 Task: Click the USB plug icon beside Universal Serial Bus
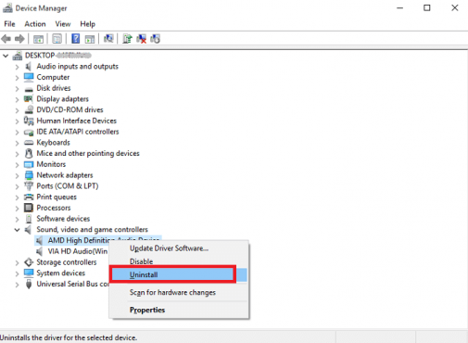click(x=29, y=284)
